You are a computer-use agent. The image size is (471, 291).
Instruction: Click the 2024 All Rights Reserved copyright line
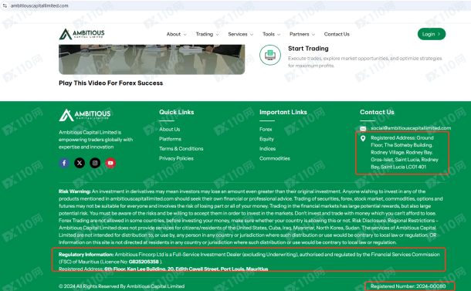click(x=122, y=286)
